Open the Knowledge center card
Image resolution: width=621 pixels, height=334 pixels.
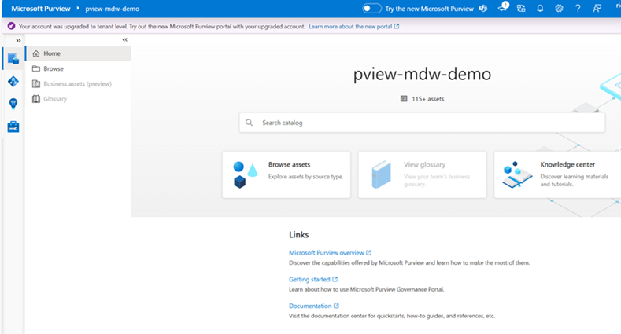coord(557,174)
